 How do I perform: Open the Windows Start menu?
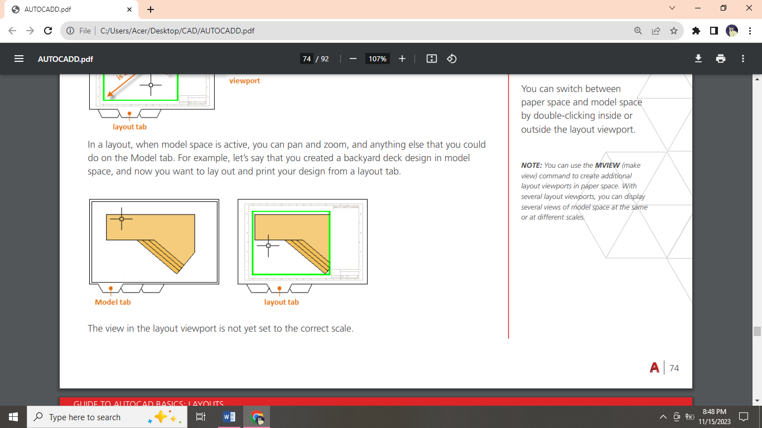tap(13, 417)
